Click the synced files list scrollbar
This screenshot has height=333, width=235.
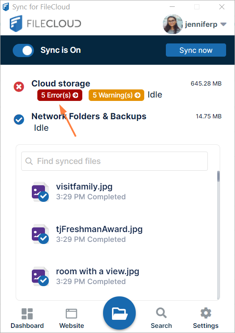(x=218, y=235)
